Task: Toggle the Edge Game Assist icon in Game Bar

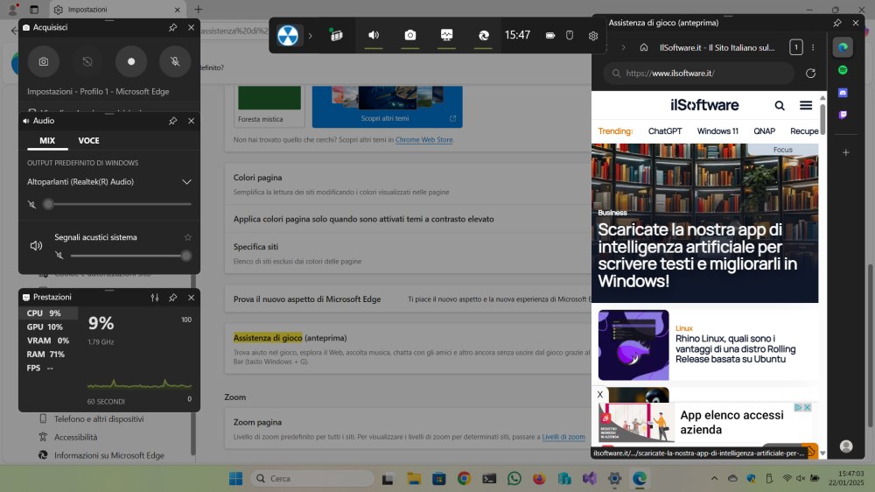Action: (x=483, y=35)
